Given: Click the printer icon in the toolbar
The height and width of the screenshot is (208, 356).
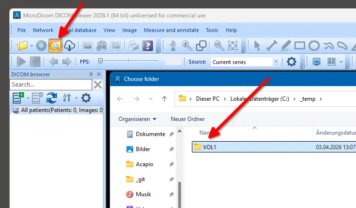Looking at the screenshot, I should (134, 46).
